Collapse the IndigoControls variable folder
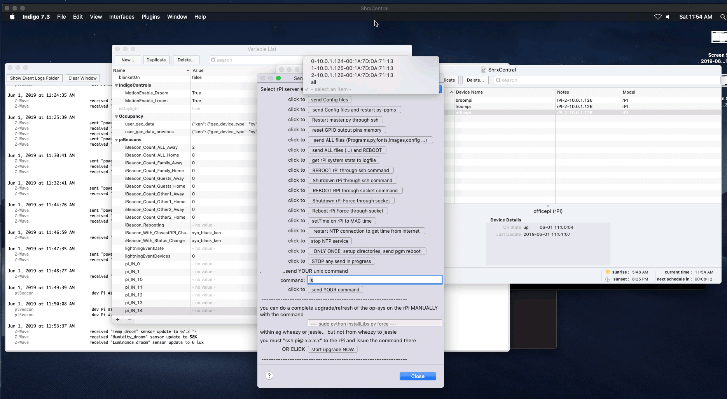This screenshot has width=727, height=399. [116, 85]
